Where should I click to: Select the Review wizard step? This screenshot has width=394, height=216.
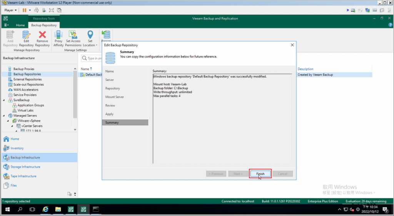(x=110, y=105)
